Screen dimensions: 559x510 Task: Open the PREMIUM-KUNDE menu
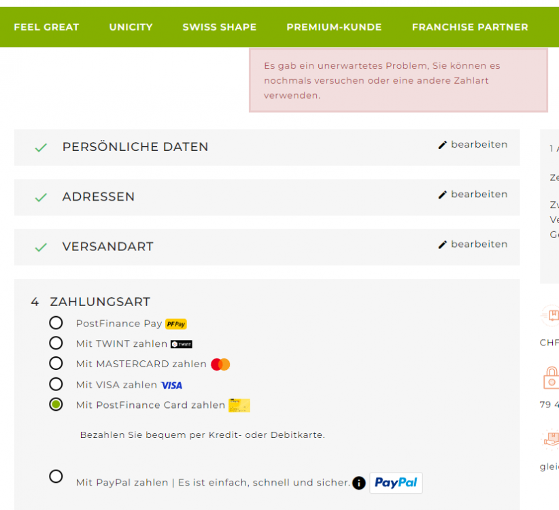click(x=334, y=27)
